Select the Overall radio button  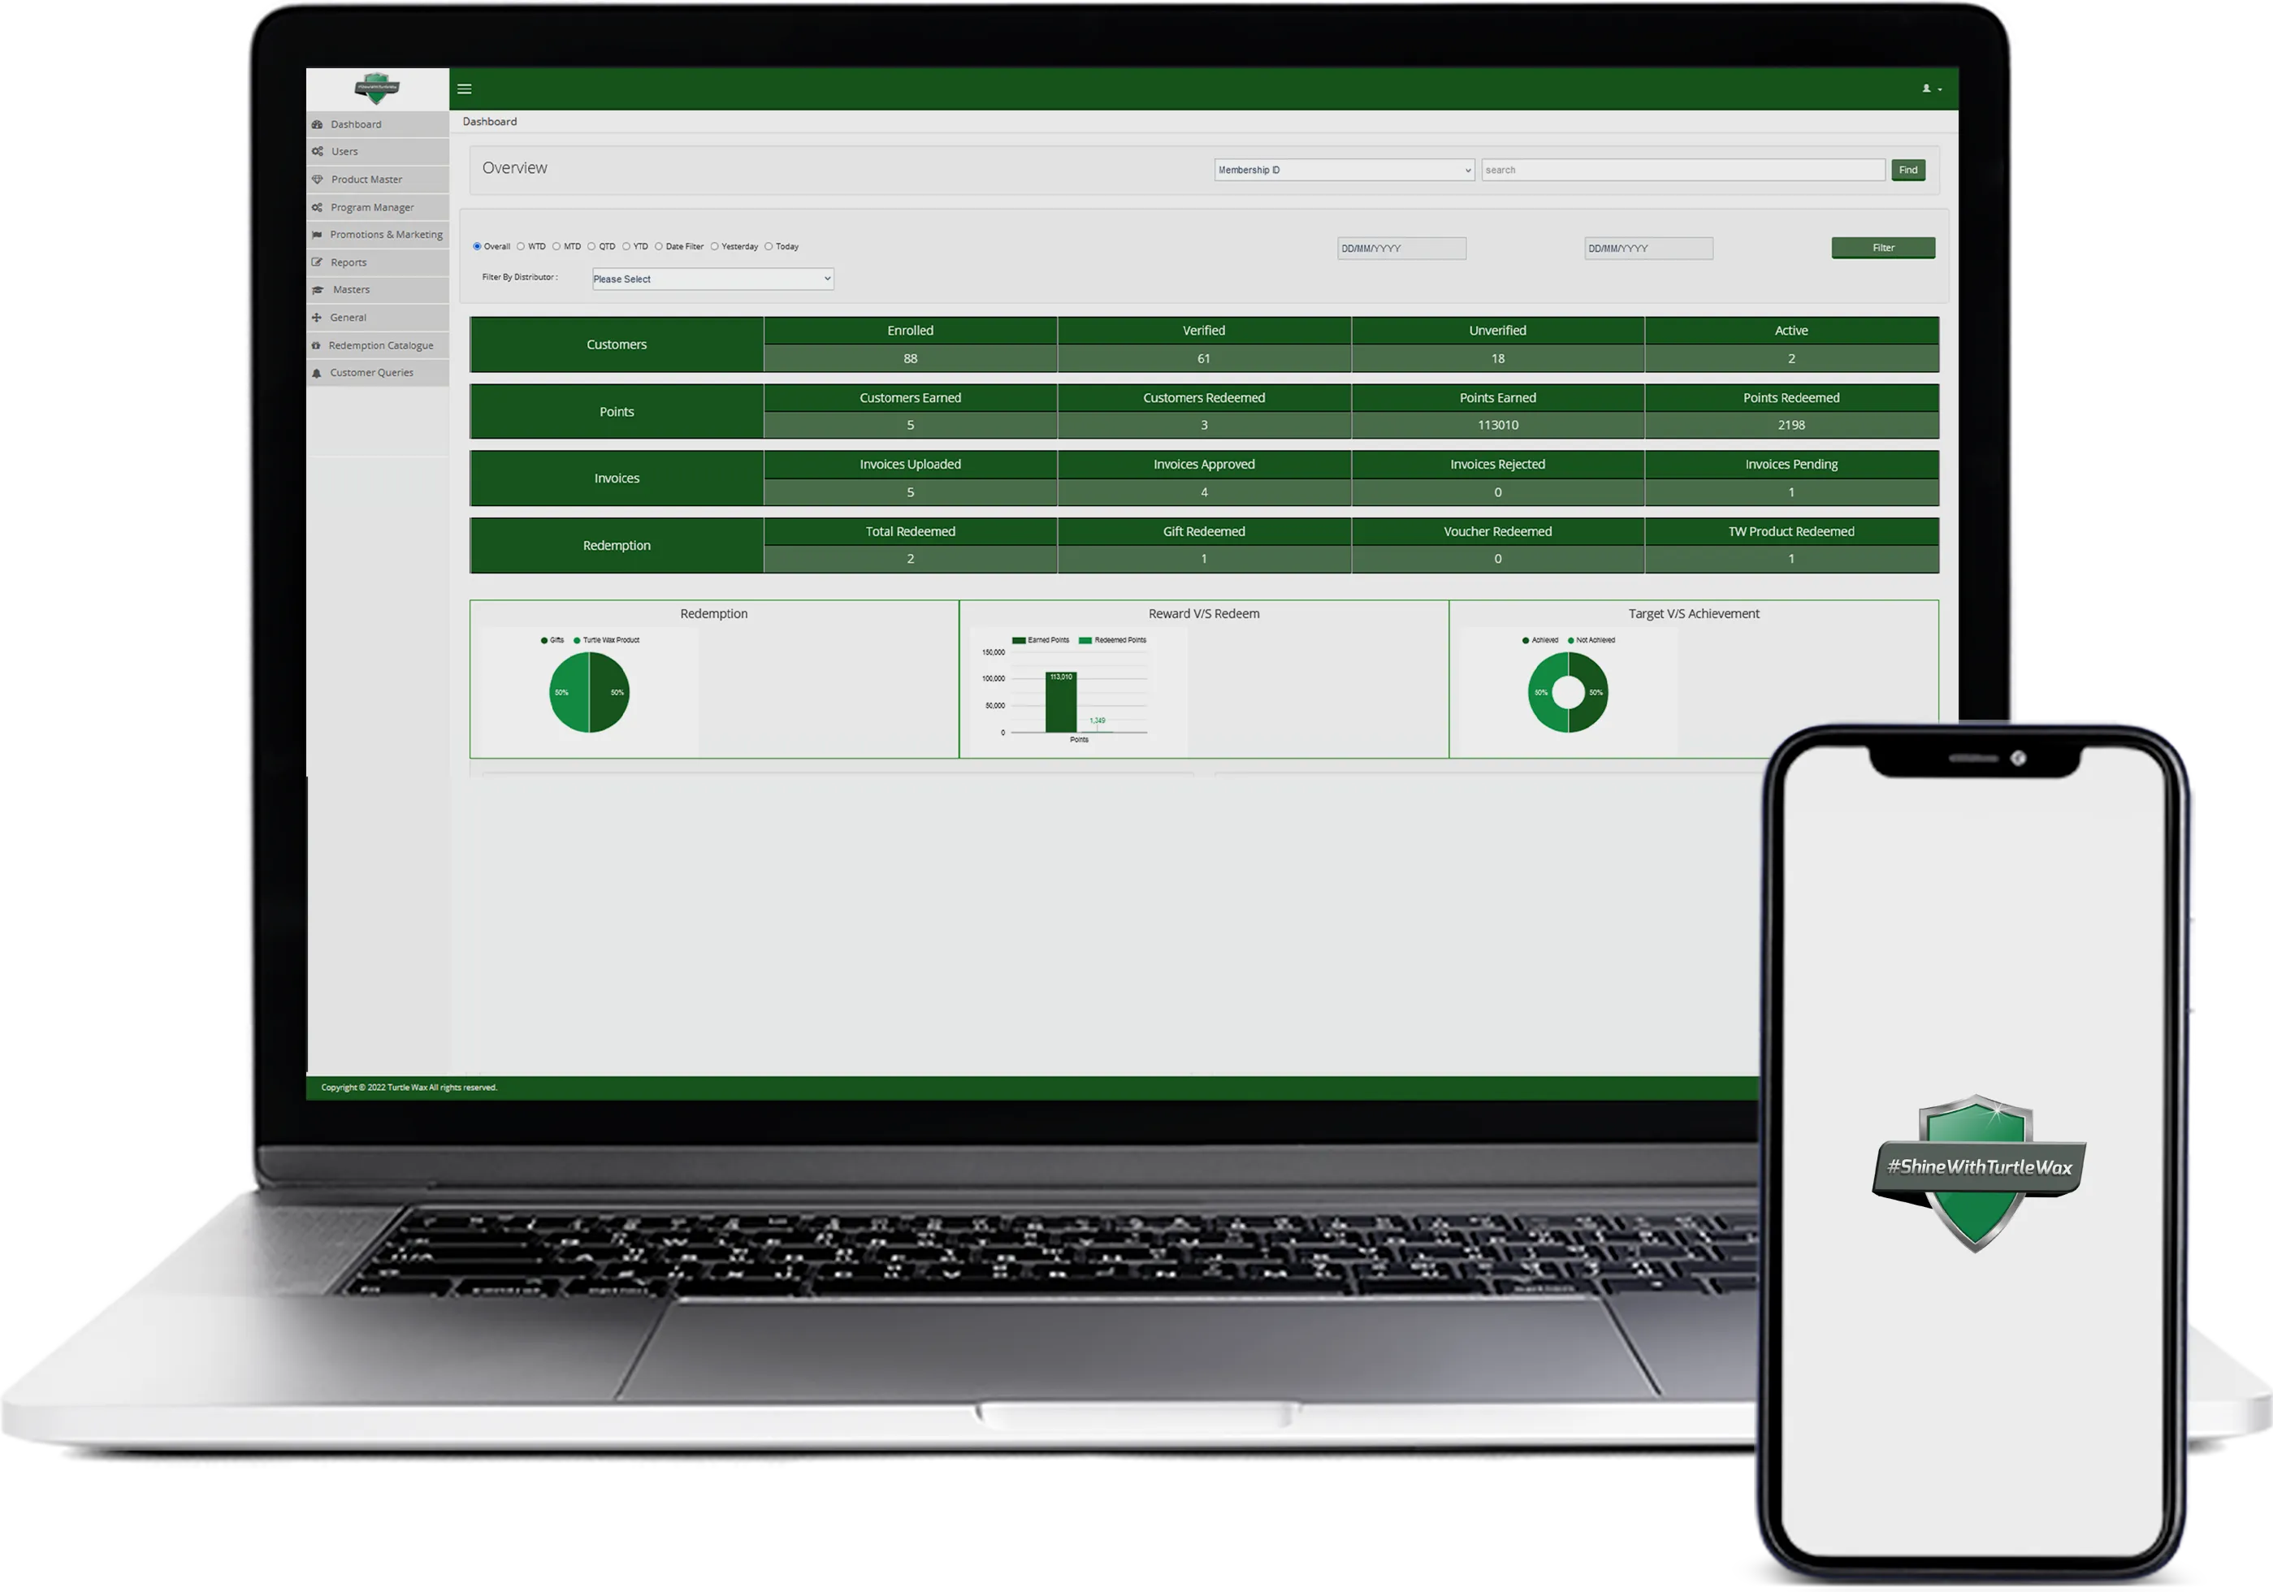click(480, 245)
